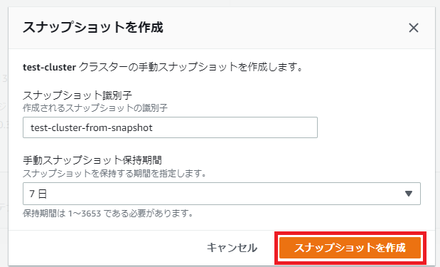Close the スナップショットを作成 dialog with X
The image size is (440, 267).
point(413,28)
